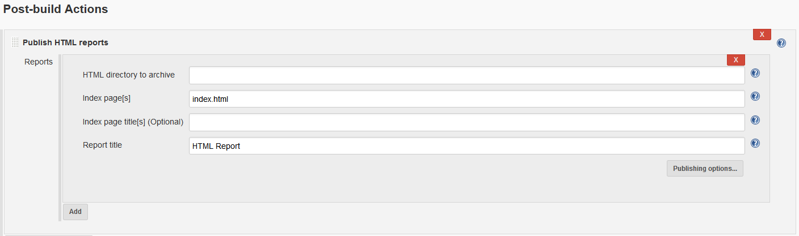Add another HTML report
This screenshot has height=236, width=799.
75,212
